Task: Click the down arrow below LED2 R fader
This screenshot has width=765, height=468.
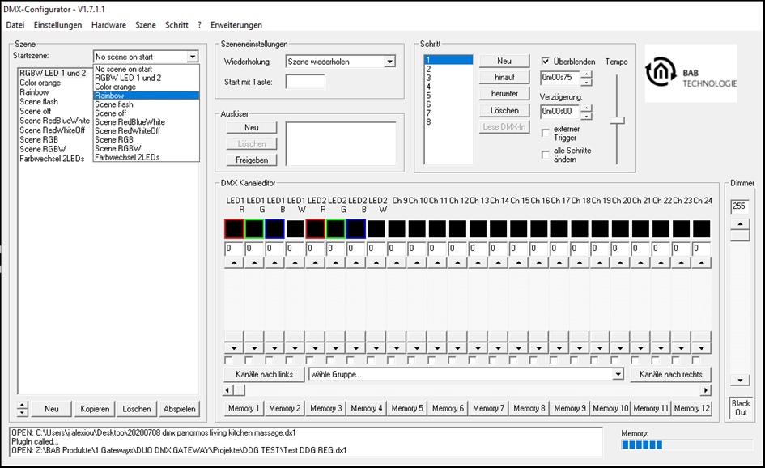Action: [315, 348]
